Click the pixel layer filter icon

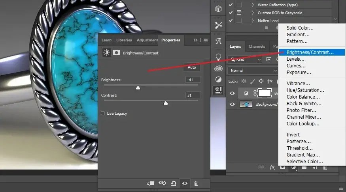point(269,59)
